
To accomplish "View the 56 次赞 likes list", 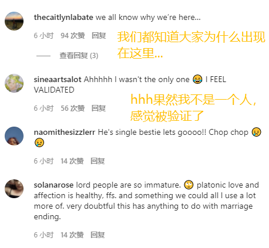I will point(73,108).
